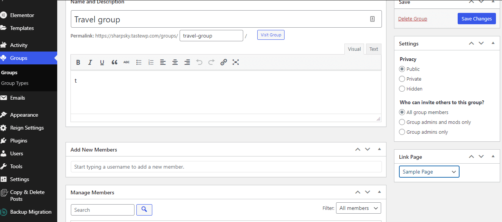Click the Save Changes button
Image resolution: width=502 pixels, height=222 pixels.
(x=477, y=18)
